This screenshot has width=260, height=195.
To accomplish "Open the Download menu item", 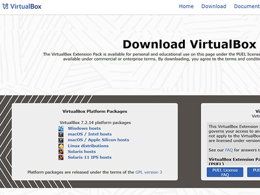I will pos(214,6).
